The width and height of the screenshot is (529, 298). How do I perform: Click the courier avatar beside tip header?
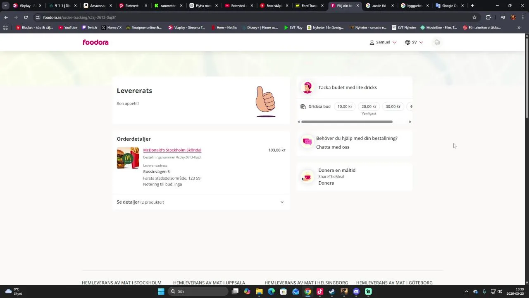[x=307, y=87]
